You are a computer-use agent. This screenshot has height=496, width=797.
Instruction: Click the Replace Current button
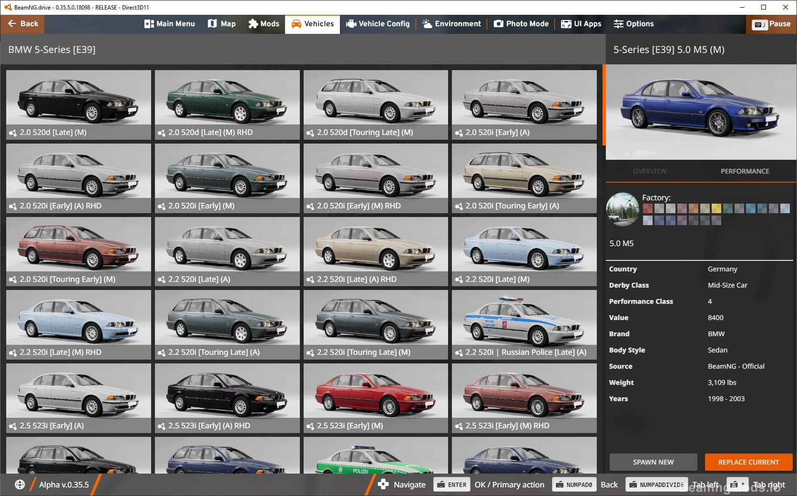click(748, 462)
